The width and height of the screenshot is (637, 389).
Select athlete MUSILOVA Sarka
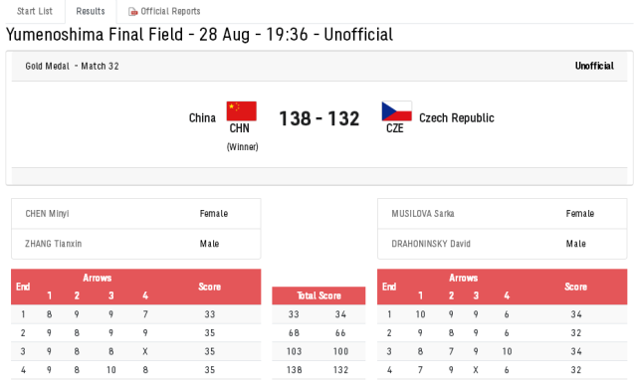point(423,214)
